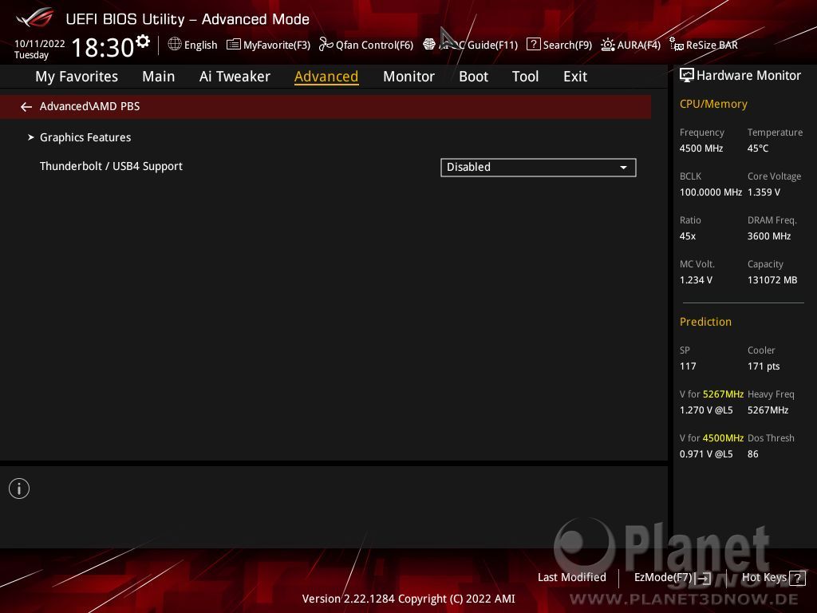817x613 pixels.
Task: Switch to EzMode(F7)
Action: pyautogui.click(x=672, y=578)
